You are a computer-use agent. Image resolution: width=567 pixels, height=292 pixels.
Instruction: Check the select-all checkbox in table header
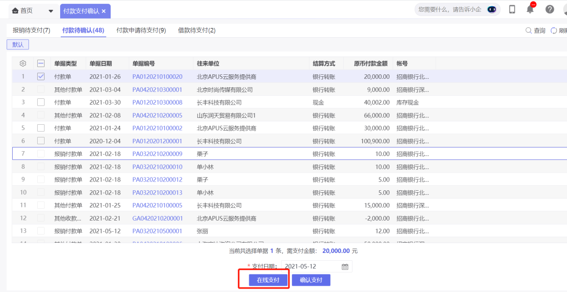click(40, 63)
